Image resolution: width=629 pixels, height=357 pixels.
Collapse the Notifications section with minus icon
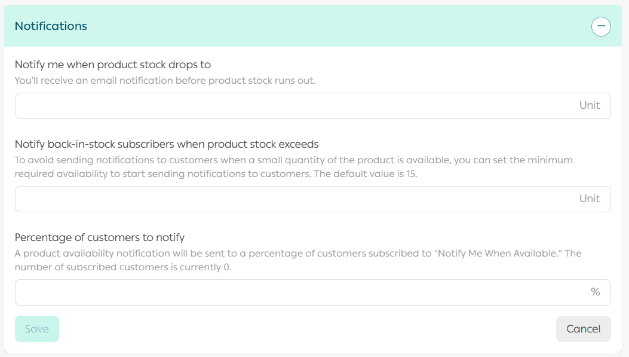pyautogui.click(x=601, y=26)
